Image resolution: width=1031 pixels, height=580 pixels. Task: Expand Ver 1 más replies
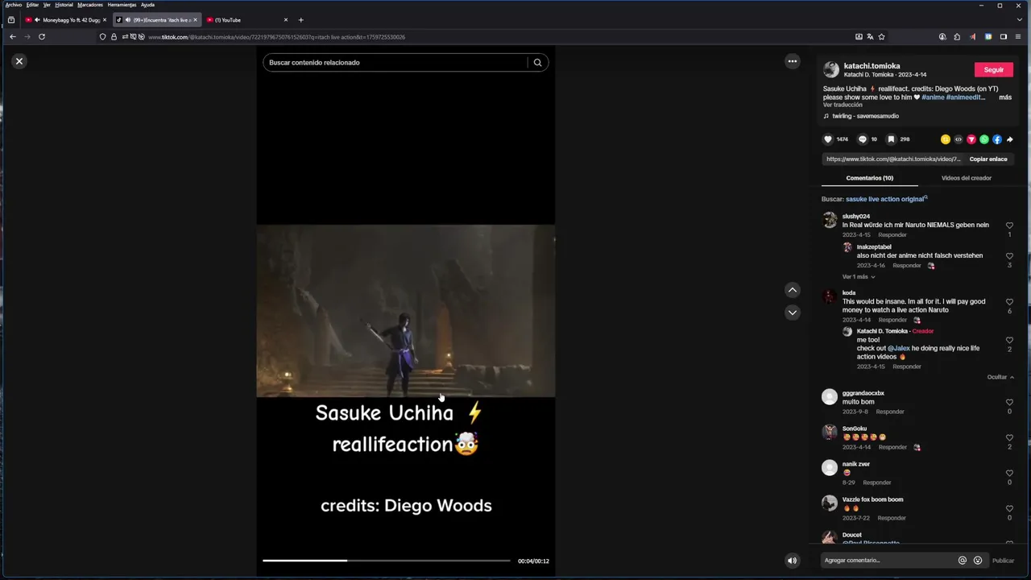pos(859,277)
